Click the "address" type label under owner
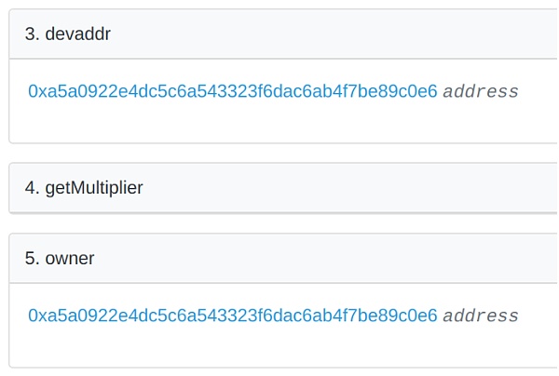 point(481,316)
